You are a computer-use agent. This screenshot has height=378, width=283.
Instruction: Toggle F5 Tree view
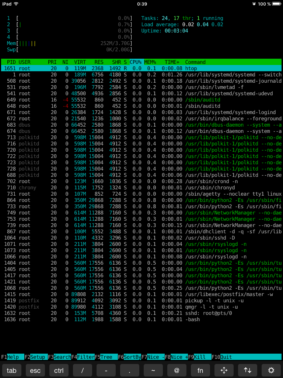click(x=106, y=357)
